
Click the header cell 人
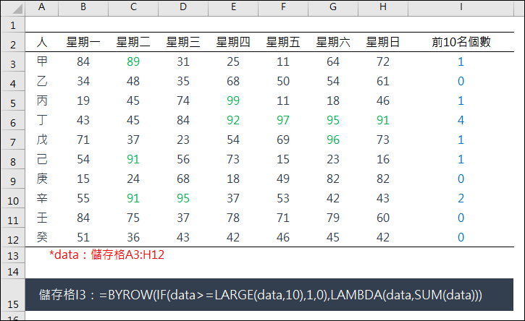(x=42, y=42)
